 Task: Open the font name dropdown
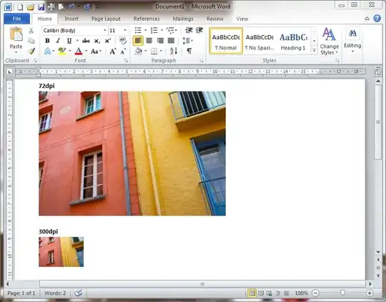click(104, 30)
